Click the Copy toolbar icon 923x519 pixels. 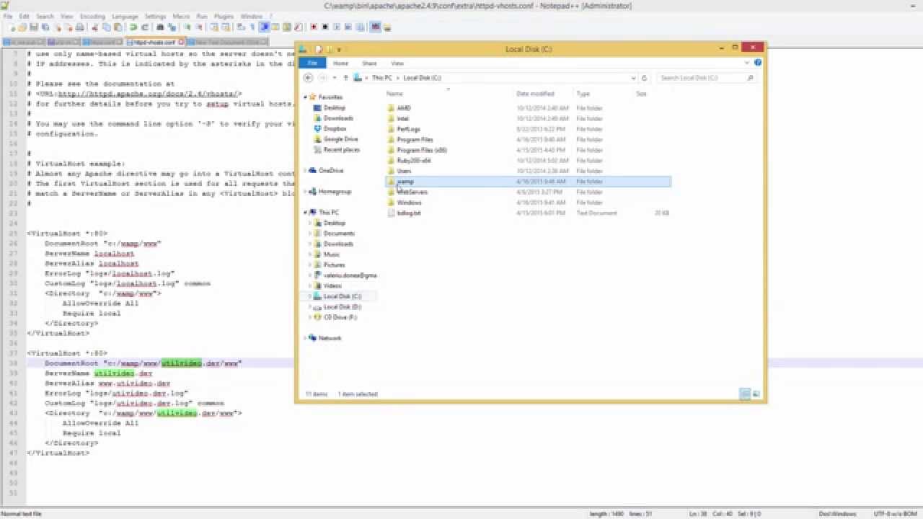click(107, 27)
